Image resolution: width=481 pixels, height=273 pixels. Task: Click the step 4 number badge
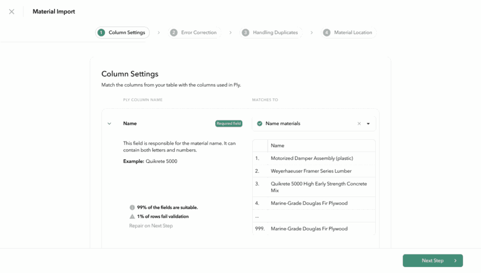tap(327, 33)
